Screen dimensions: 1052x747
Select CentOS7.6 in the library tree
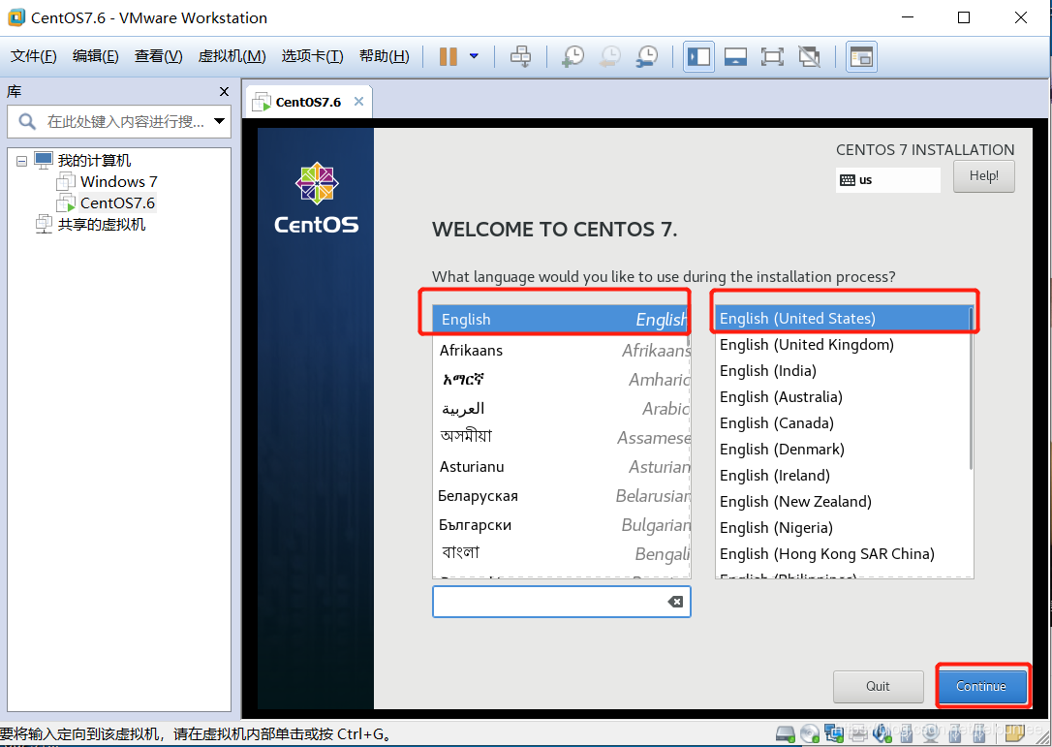pyautogui.click(x=117, y=202)
